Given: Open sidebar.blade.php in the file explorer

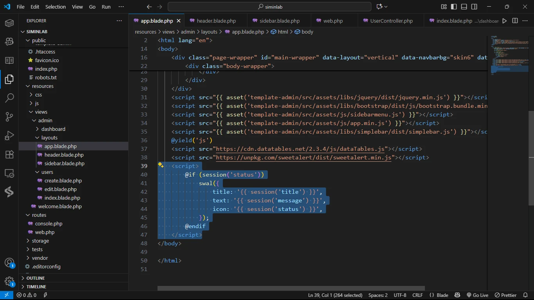Looking at the screenshot, I should pos(64,163).
